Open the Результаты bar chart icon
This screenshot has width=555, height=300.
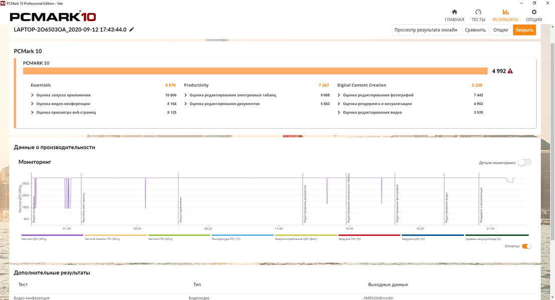tap(505, 12)
